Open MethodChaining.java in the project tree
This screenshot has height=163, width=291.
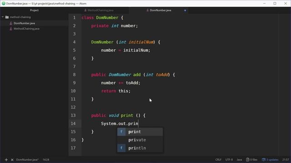tap(26, 29)
